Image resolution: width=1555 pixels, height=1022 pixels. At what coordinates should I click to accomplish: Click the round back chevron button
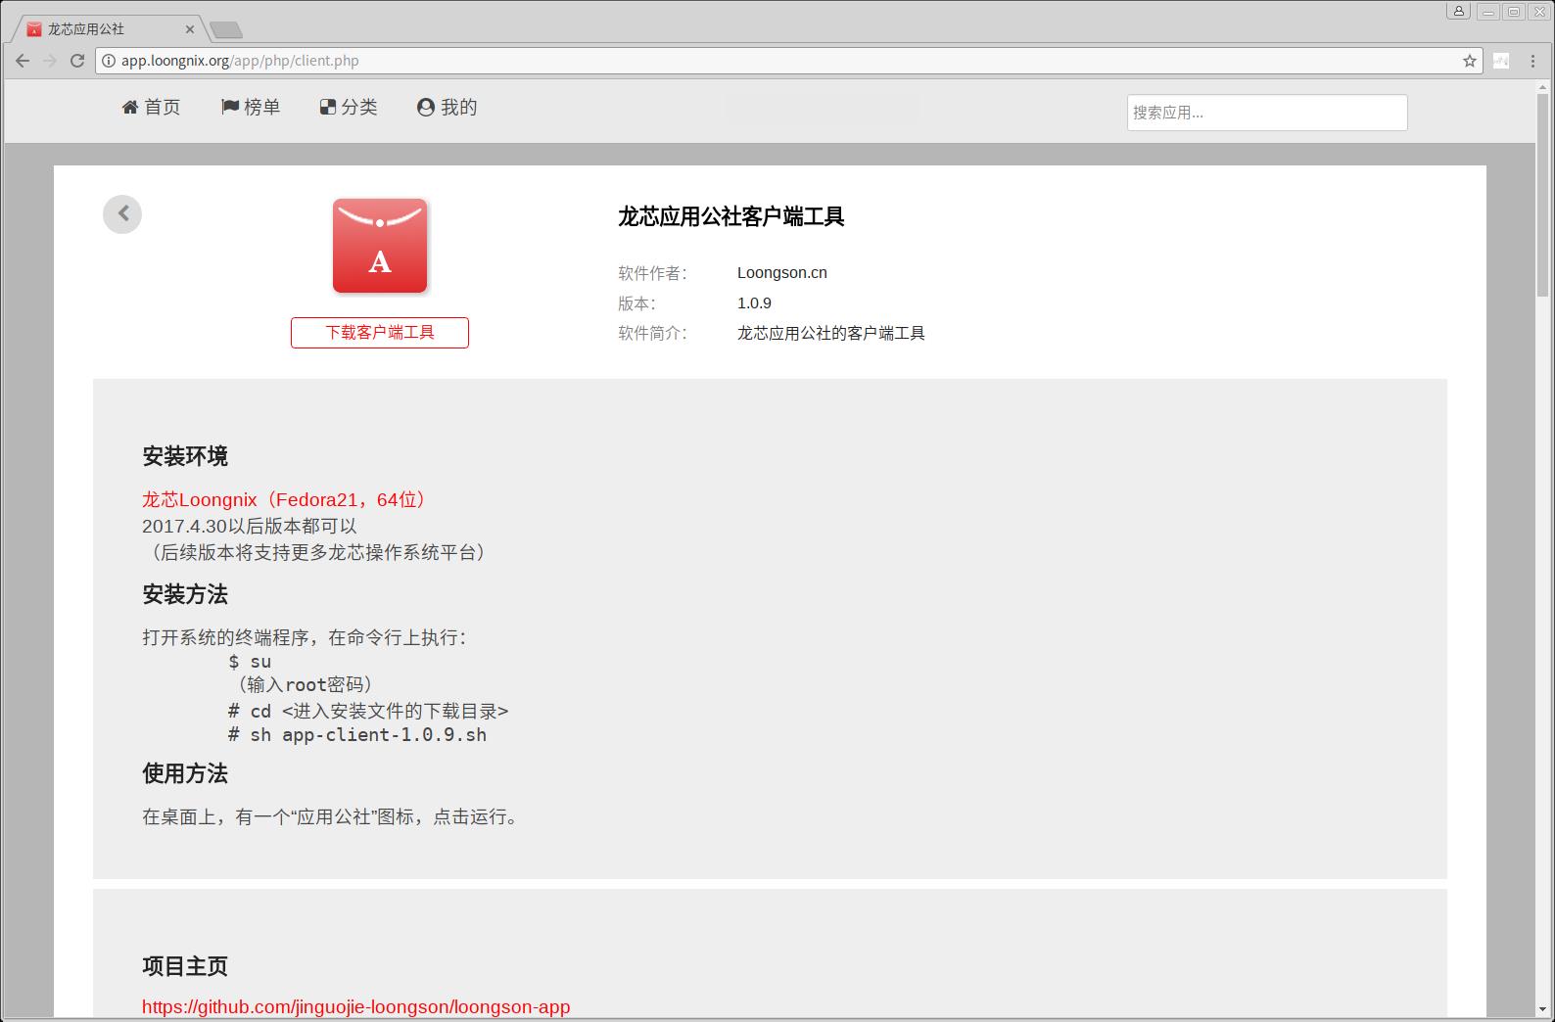pyautogui.click(x=122, y=214)
